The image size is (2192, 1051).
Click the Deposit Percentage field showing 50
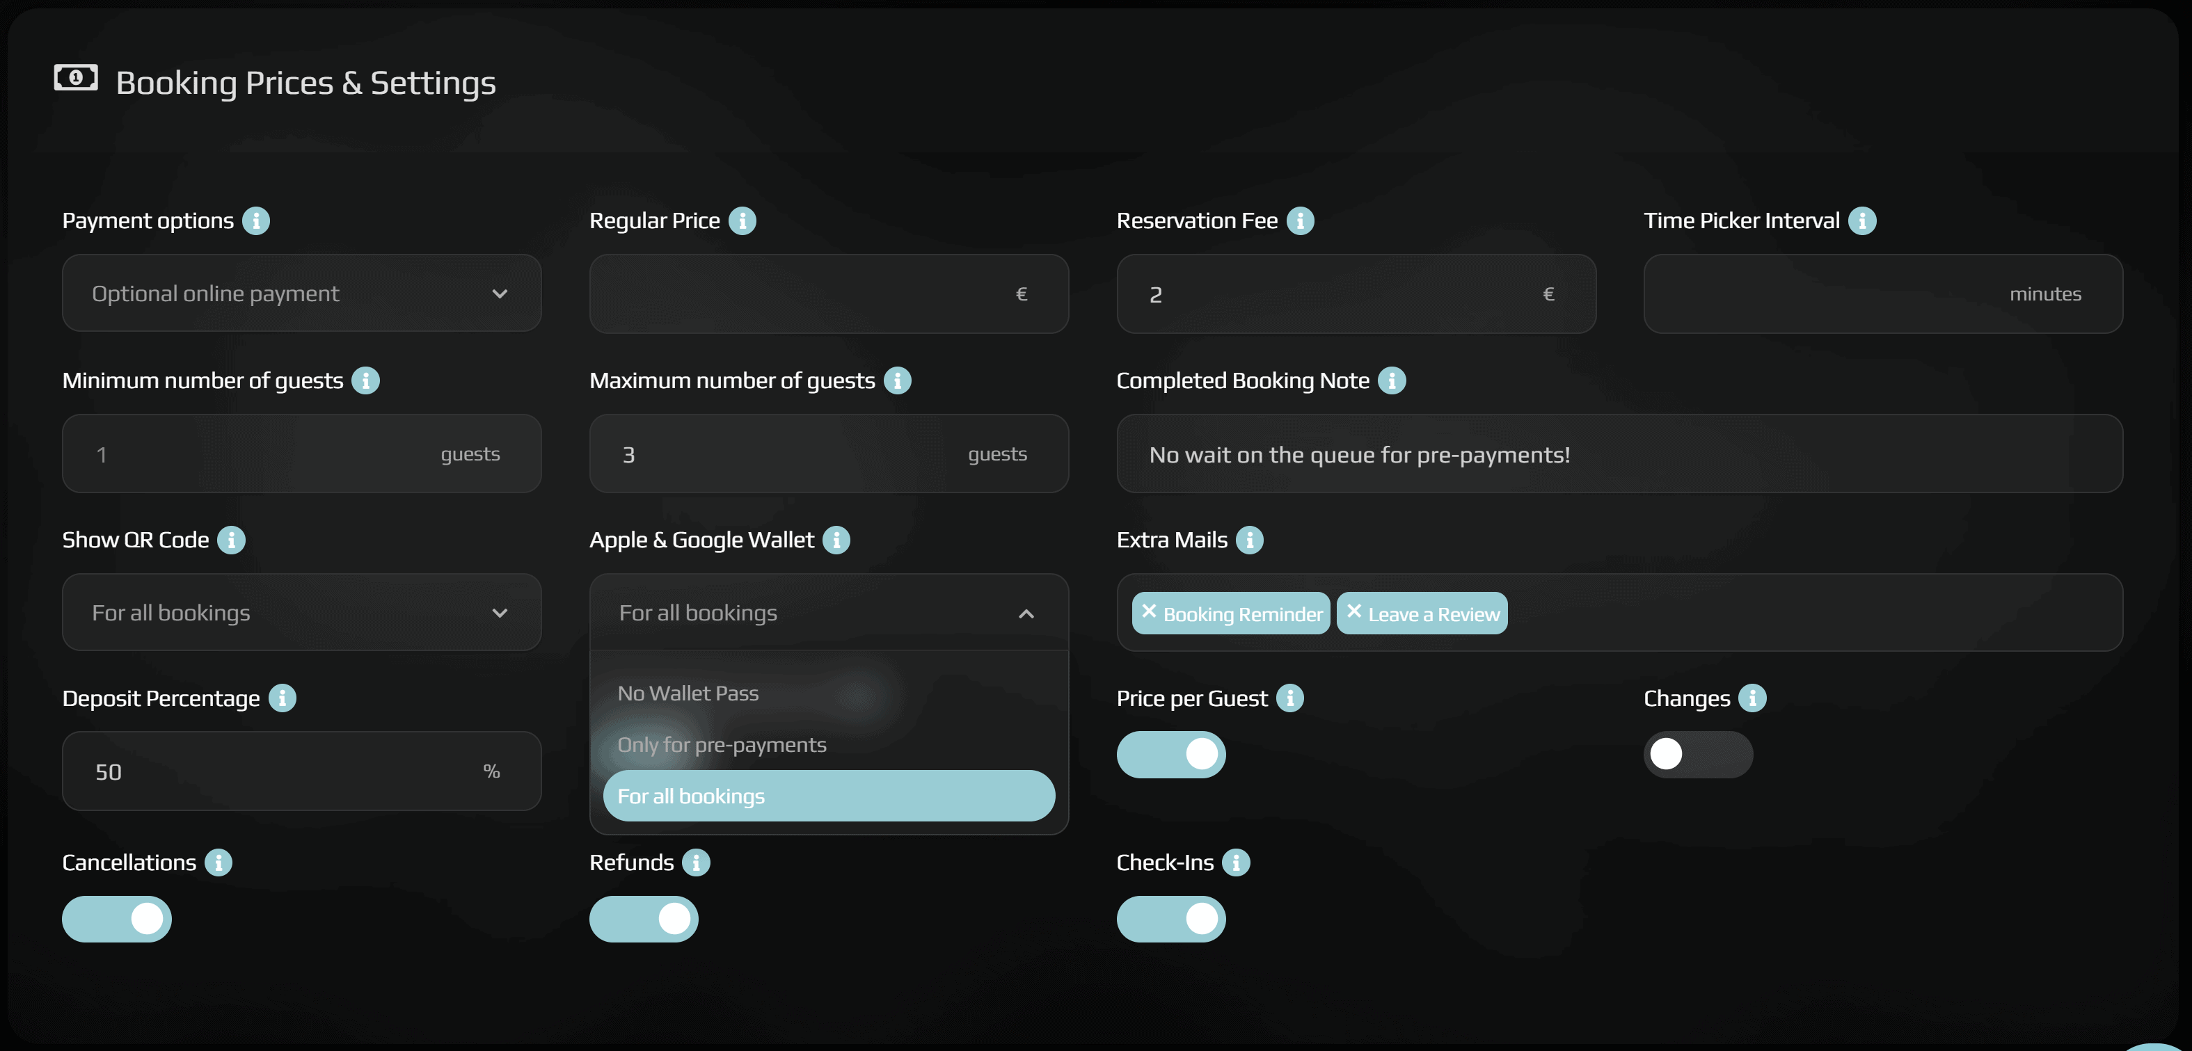(x=301, y=771)
